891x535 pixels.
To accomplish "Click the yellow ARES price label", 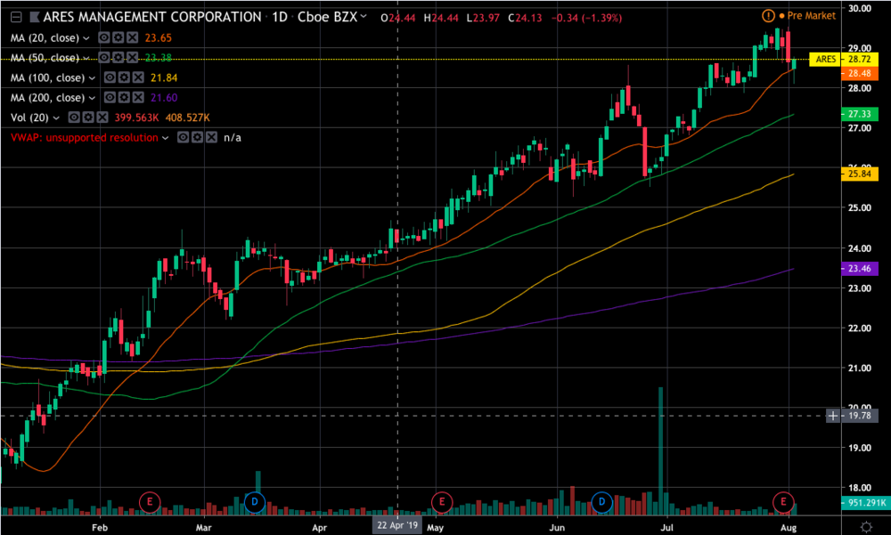I will (x=825, y=60).
